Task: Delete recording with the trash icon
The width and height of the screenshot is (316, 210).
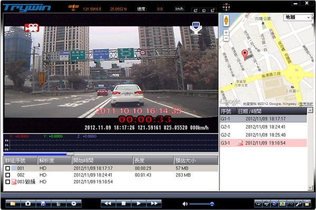Action: pos(58,203)
